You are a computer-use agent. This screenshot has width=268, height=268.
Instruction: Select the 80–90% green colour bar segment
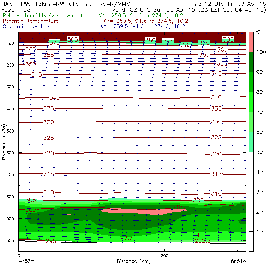tap(251, 82)
